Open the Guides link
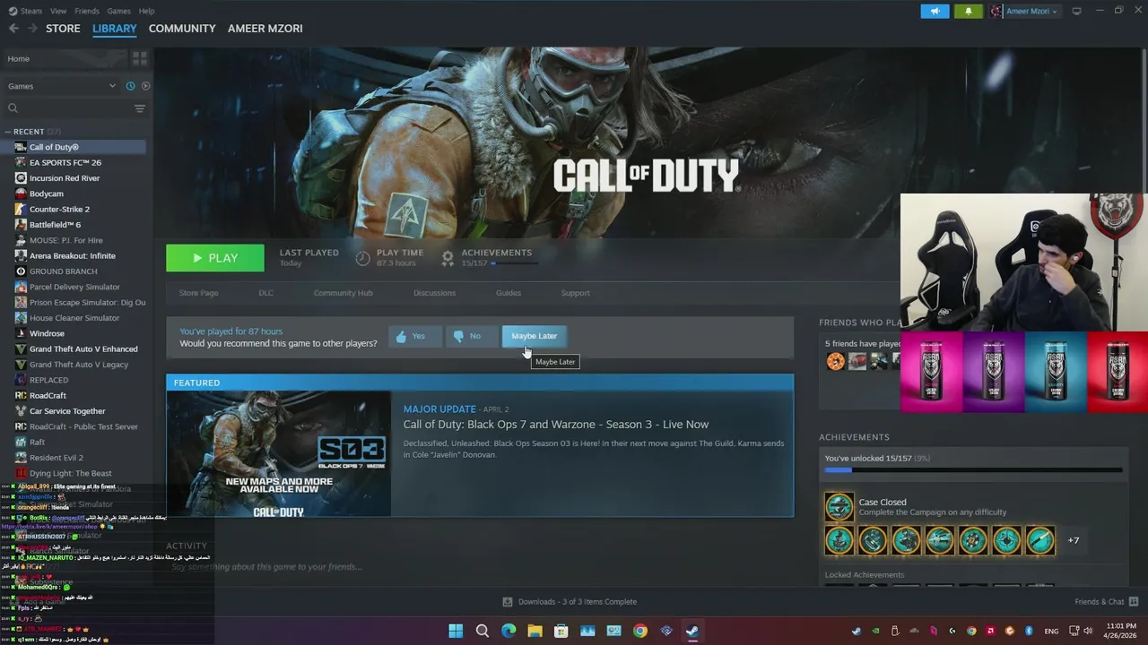Image resolution: width=1148 pixels, height=645 pixels. click(509, 293)
